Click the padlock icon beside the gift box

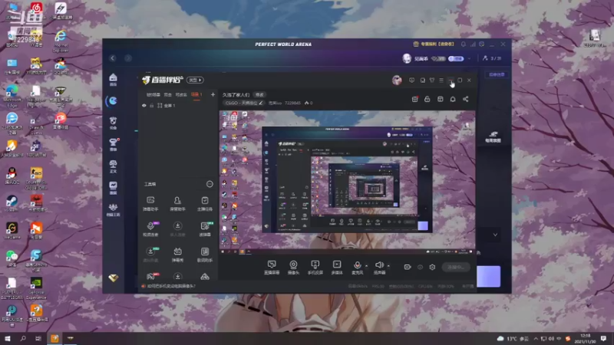point(427,100)
